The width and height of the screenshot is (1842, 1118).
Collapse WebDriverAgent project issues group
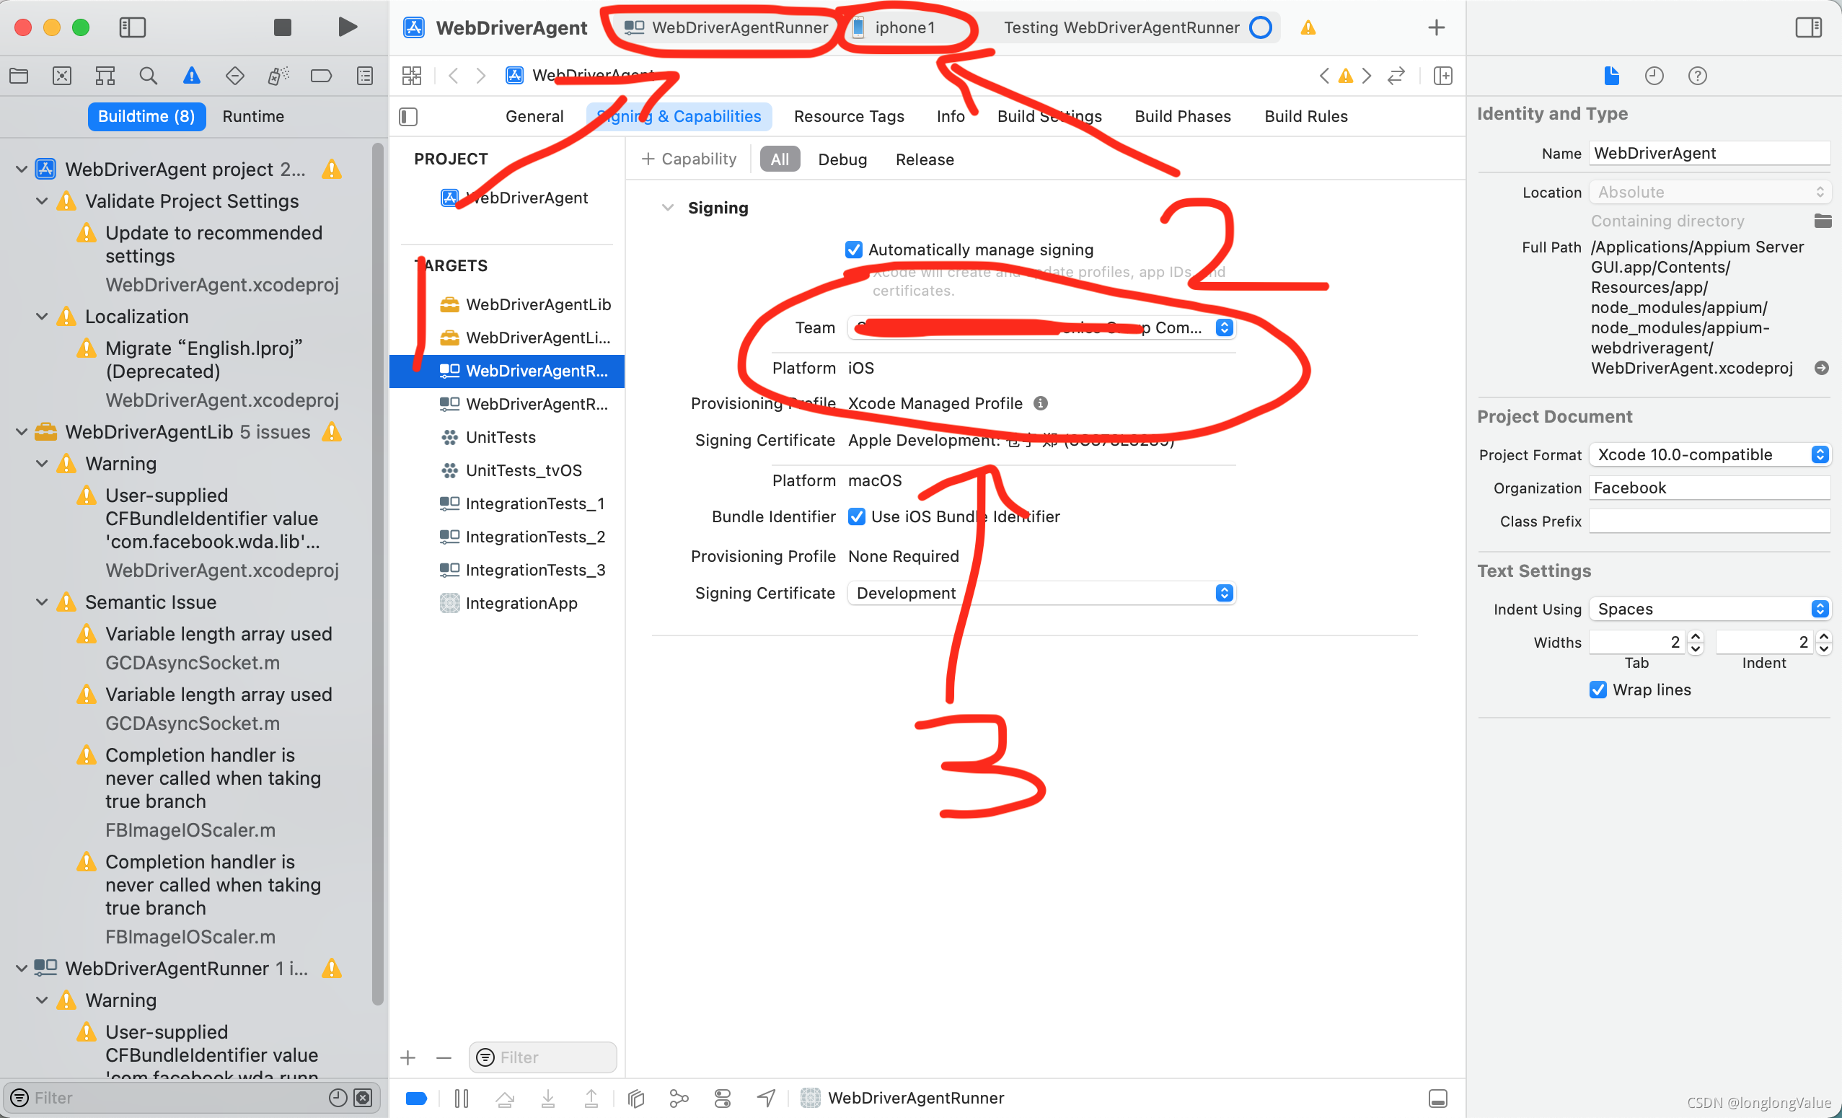click(22, 170)
